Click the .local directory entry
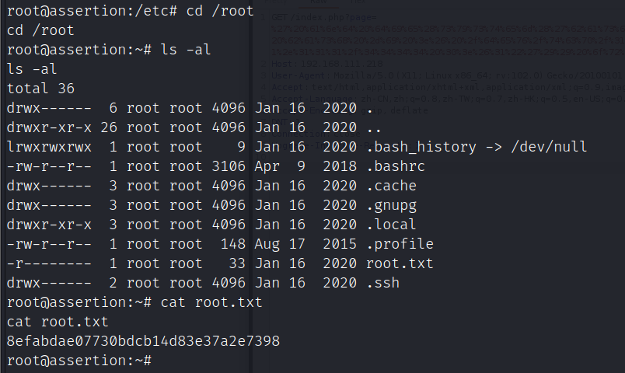 pyautogui.click(x=391, y=225)
